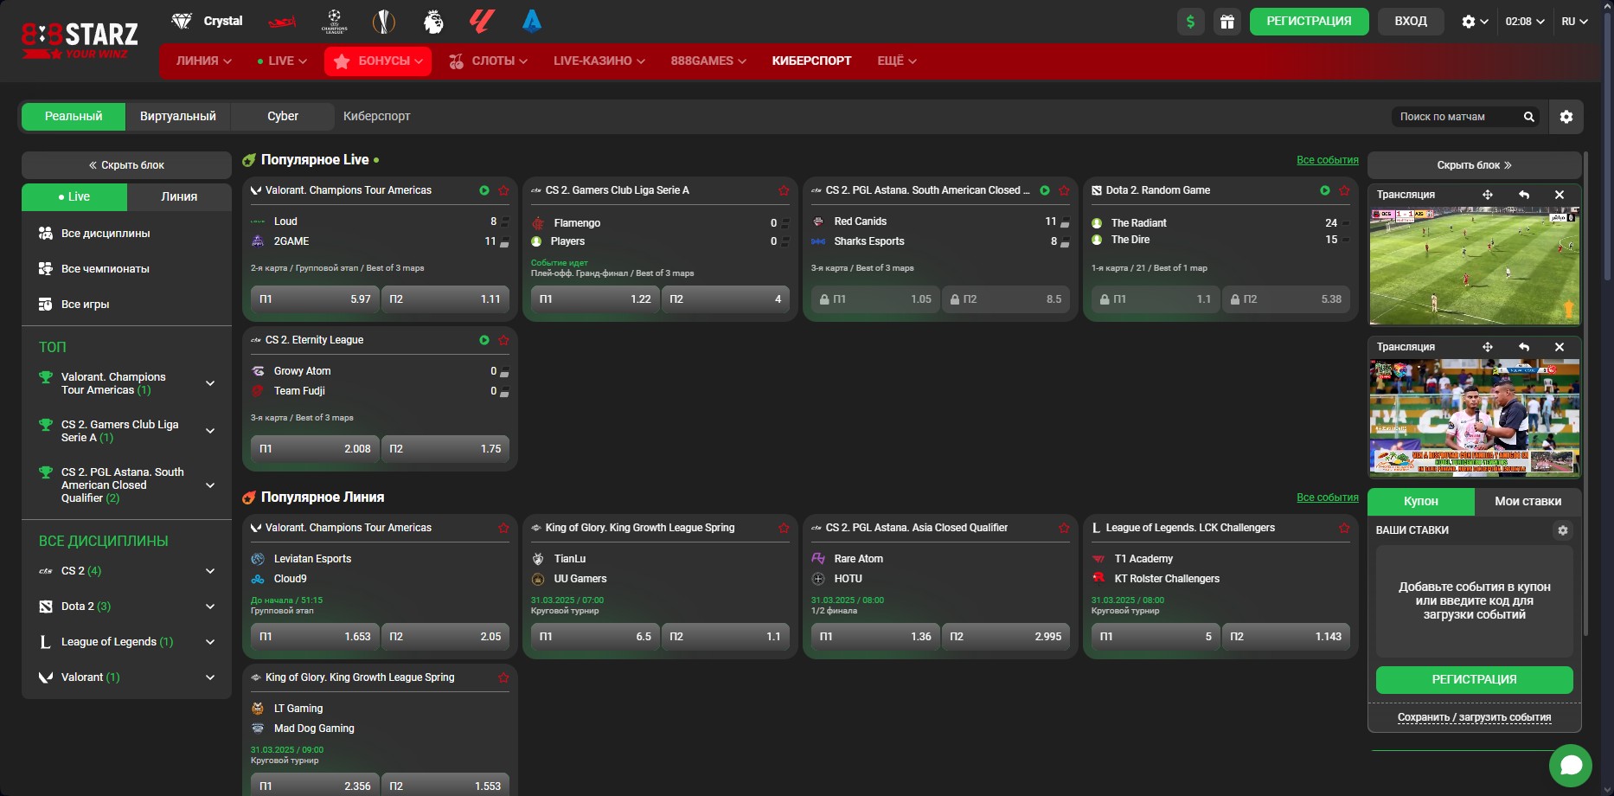Expand CS 2 discipline list
Image resolution: width=1614 pixels, height=796 pixels.
(x=210, y=571)
